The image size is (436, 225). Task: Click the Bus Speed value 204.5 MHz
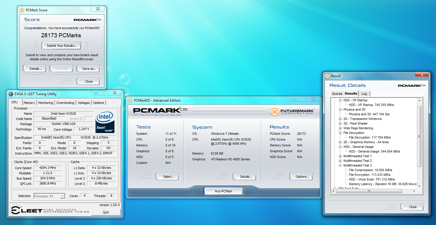[47, 178]
